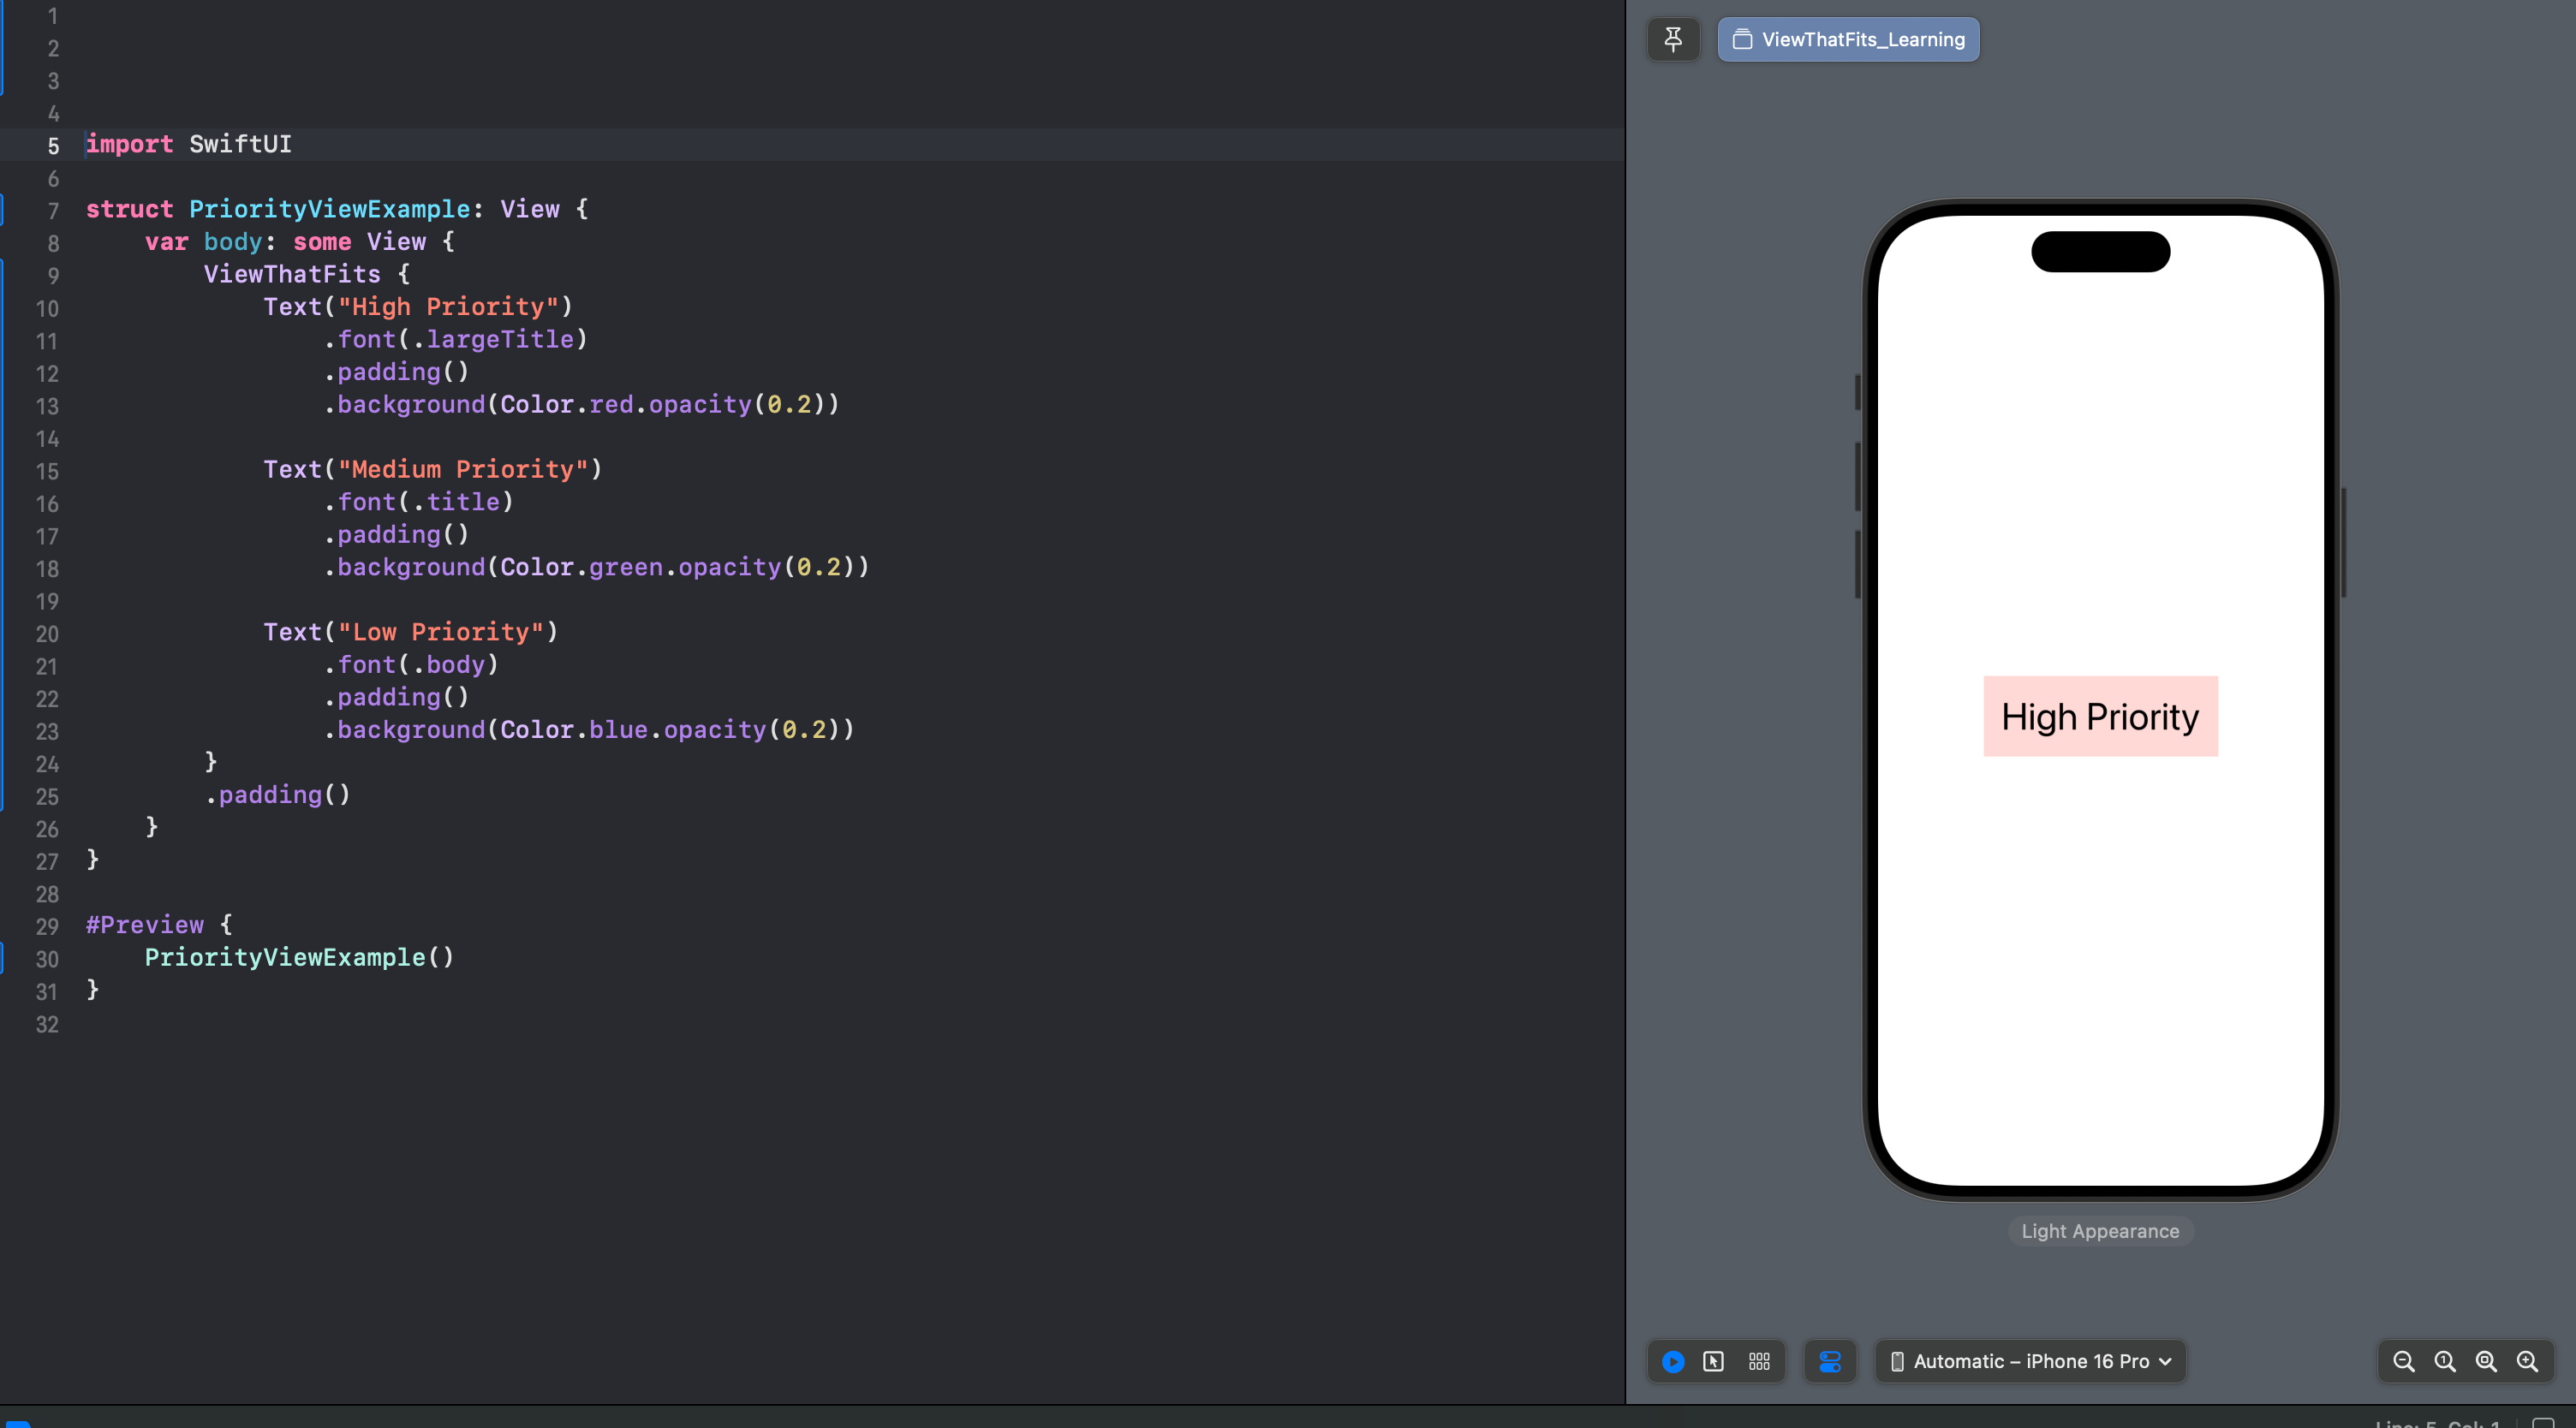Image resolution: width=2576 pixels, height=1428 pixels.
Task: Click the ViewThatFits container name in the code
Action: 292,274
